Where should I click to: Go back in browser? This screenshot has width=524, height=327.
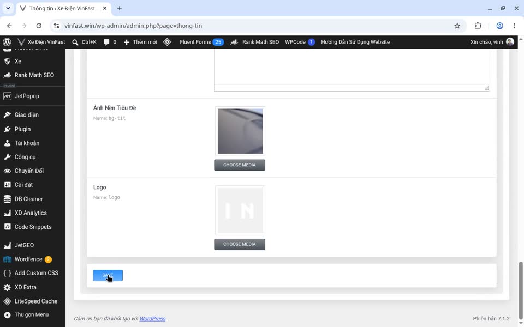pos(9,26)
